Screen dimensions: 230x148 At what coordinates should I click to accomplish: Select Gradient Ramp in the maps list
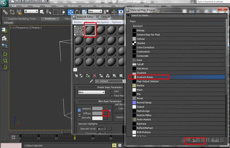(x=179, y=77)
